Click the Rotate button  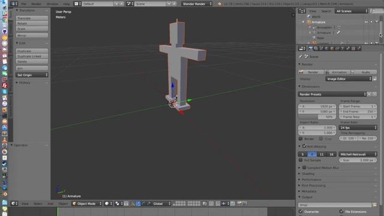32,23
